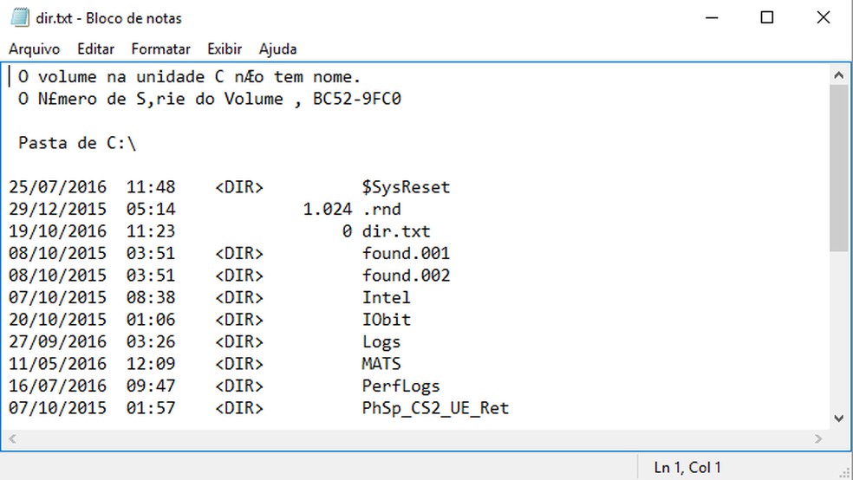Click the Notepad icon in title bar
Image resolution: width=853 pixels, height=480 pixels.
(19, 17)
